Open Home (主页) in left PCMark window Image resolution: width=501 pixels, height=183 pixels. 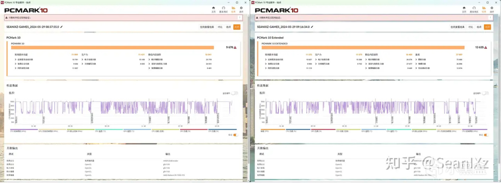pos(213,9)
